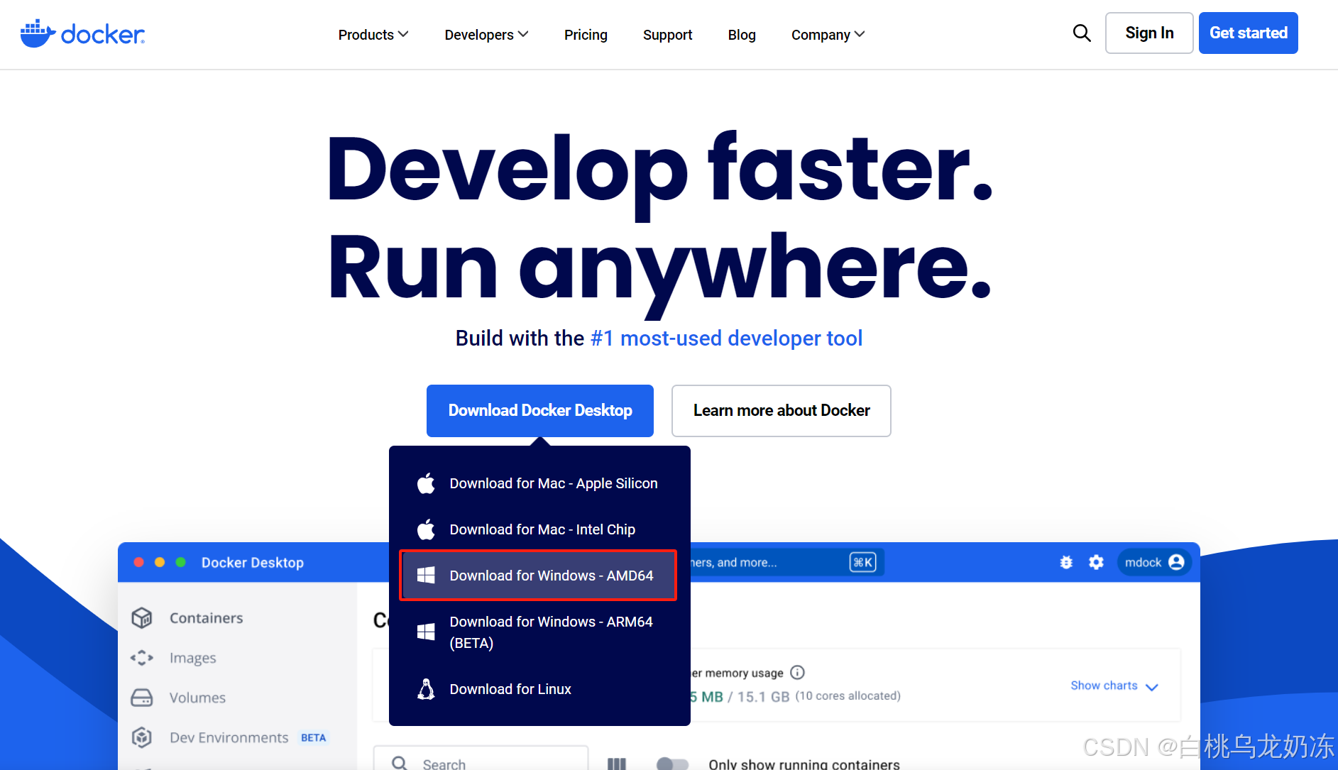This screenshot has width=1338, height=770.
Task: Select the Containers icon in the sidebar
Action: point(142,617)
